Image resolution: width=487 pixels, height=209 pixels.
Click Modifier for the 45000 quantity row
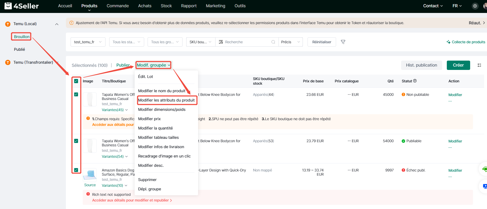click(455, 95)
